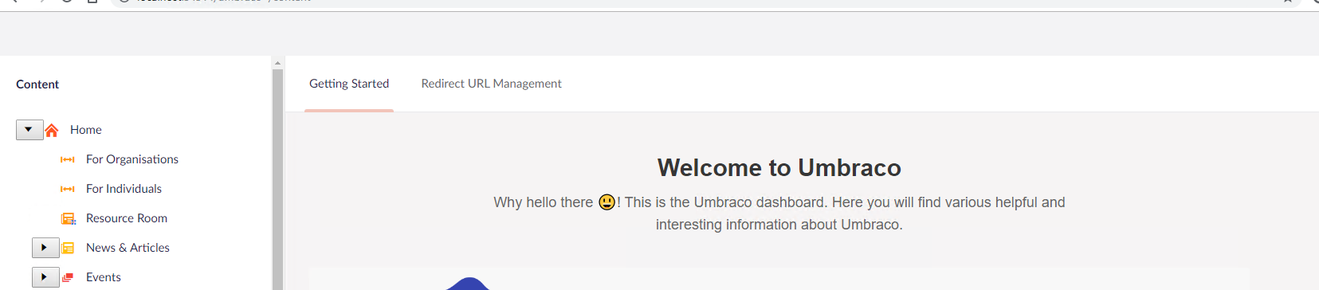Select For Organisations in the tree
The width and height of the screenshot is (1319, 290).
132,159
